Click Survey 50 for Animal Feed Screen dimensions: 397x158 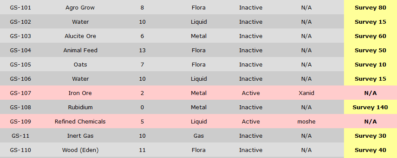pyautogui.click(x=370, y=50)
